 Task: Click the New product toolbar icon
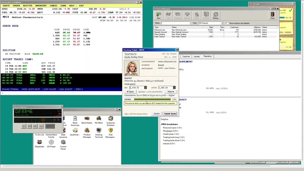point(159,15)
